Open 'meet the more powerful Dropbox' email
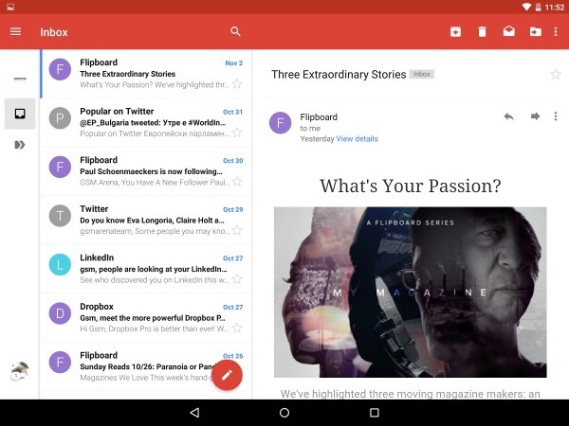569x426 pixels. 145,318
